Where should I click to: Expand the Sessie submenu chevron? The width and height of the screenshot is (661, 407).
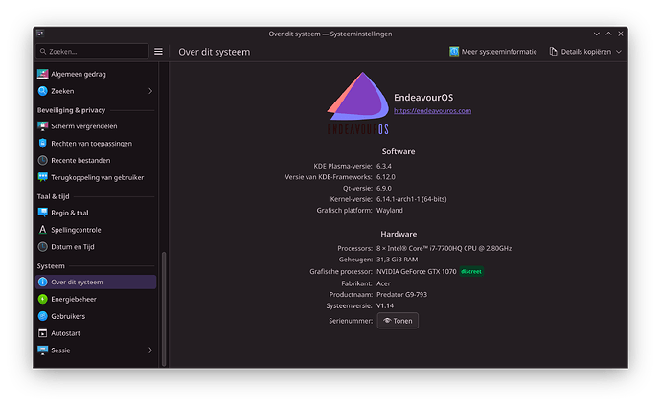pos(150,350)
